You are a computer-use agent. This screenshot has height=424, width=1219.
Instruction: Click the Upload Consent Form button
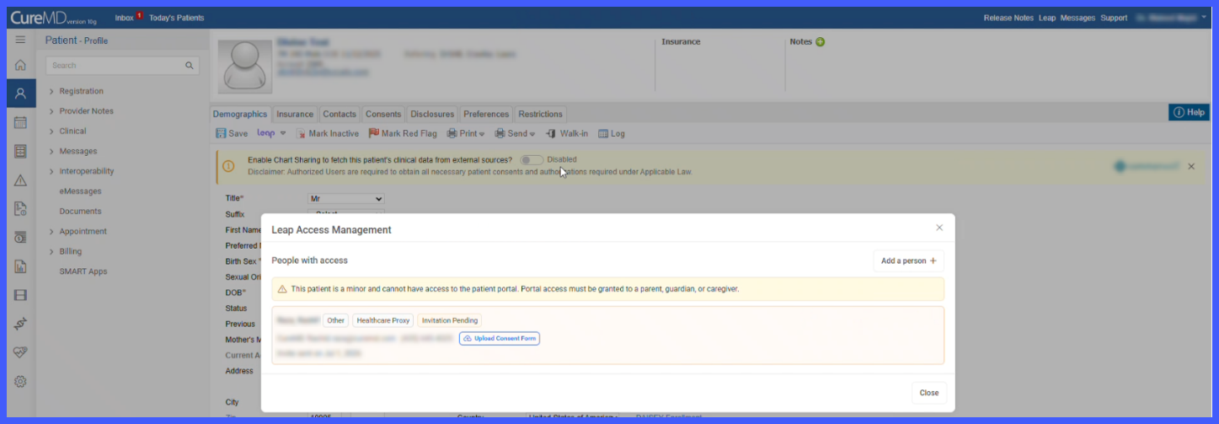point(500,338)
